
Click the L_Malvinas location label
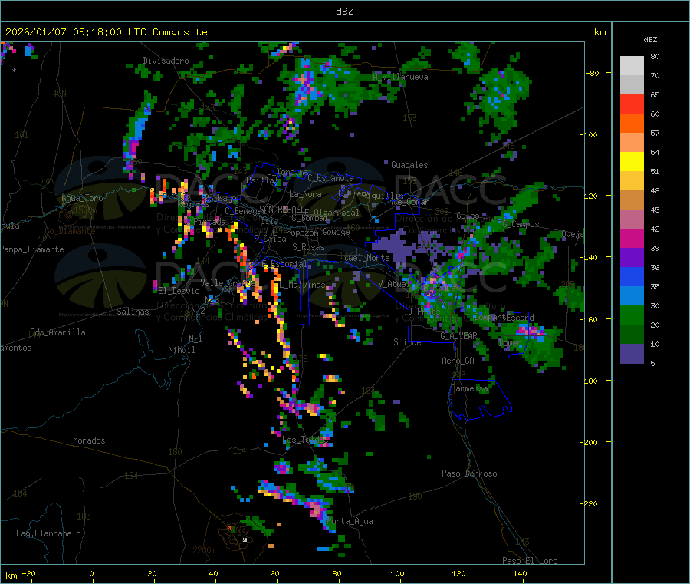pyautogui.click(x=302, y=285)
